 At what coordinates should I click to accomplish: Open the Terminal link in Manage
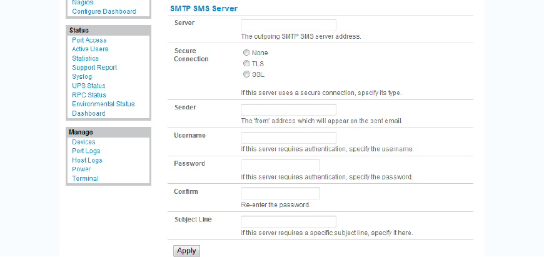[85, 178]
